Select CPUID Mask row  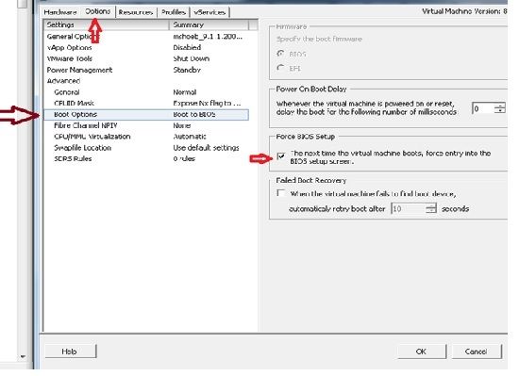click(146, 103)
